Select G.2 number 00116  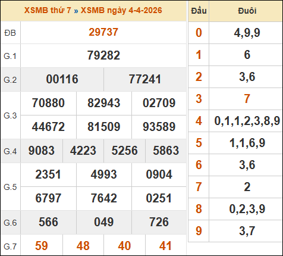click(x=62, y=79)
